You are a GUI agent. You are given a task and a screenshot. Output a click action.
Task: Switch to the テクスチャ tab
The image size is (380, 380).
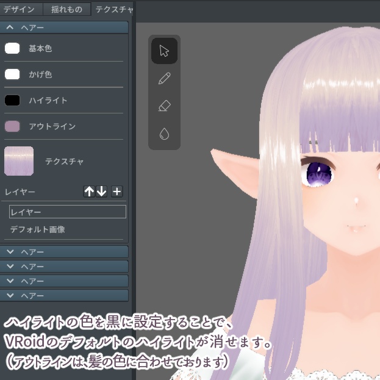[x=112, y=9]
